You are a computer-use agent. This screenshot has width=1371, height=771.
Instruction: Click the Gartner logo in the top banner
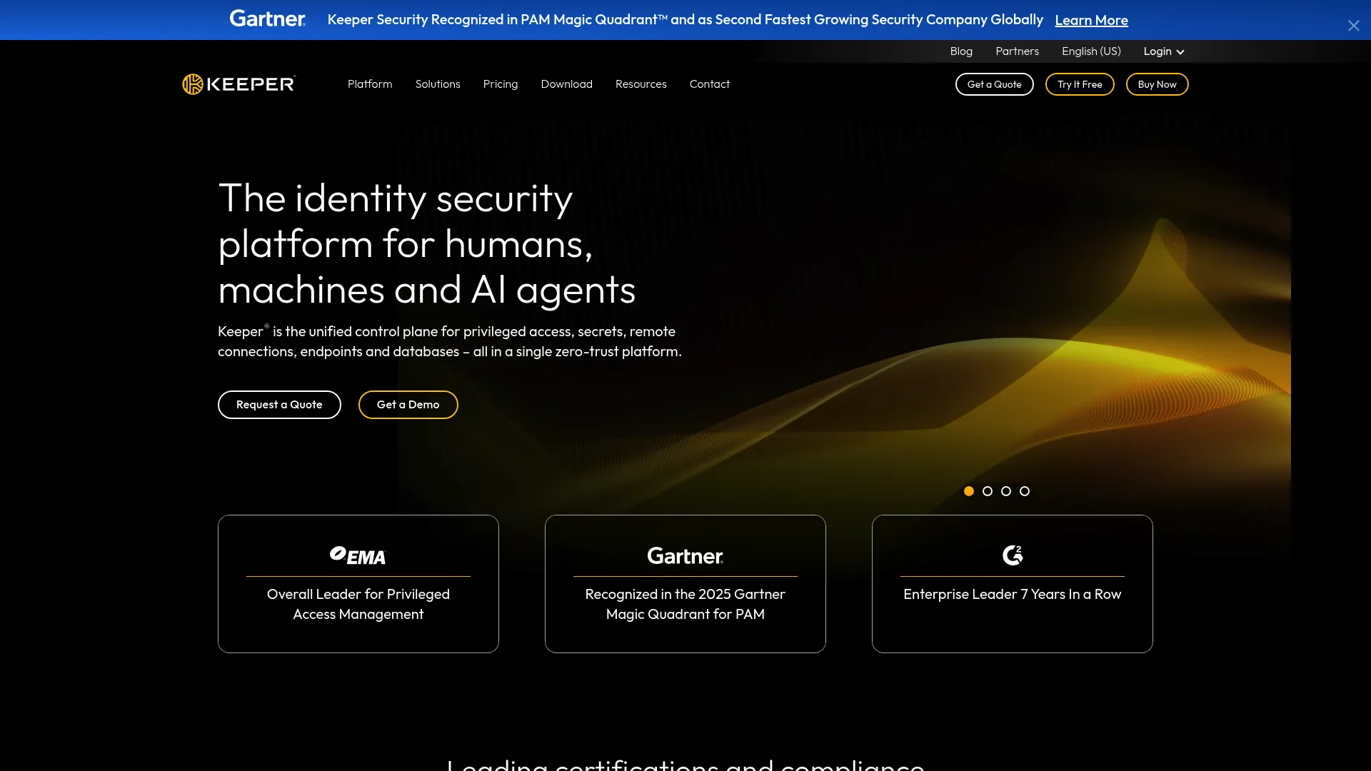(x=268, y=19)
